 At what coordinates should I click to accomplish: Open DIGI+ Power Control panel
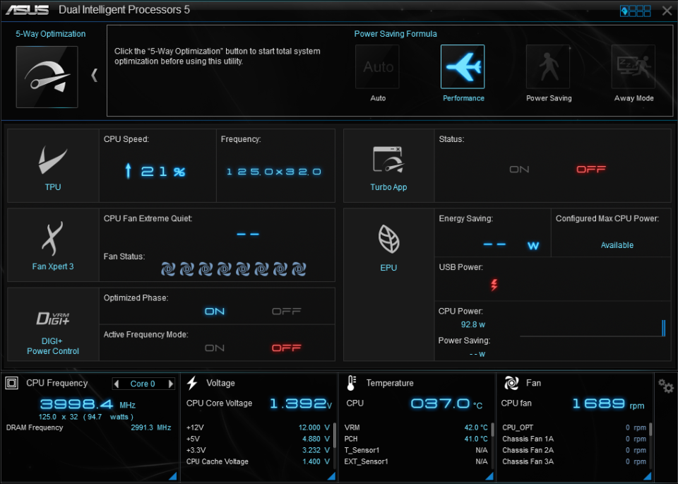(x=53, y=324)
